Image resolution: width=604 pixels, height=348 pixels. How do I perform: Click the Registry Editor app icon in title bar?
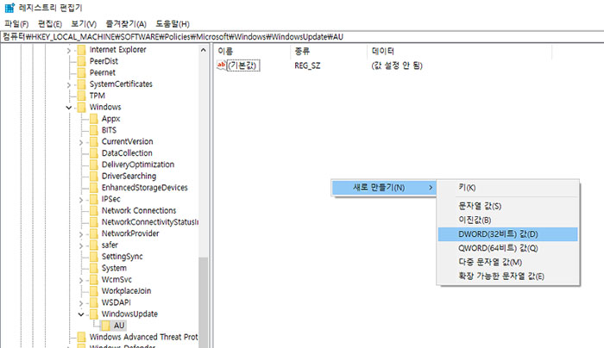tap(9, 8)
